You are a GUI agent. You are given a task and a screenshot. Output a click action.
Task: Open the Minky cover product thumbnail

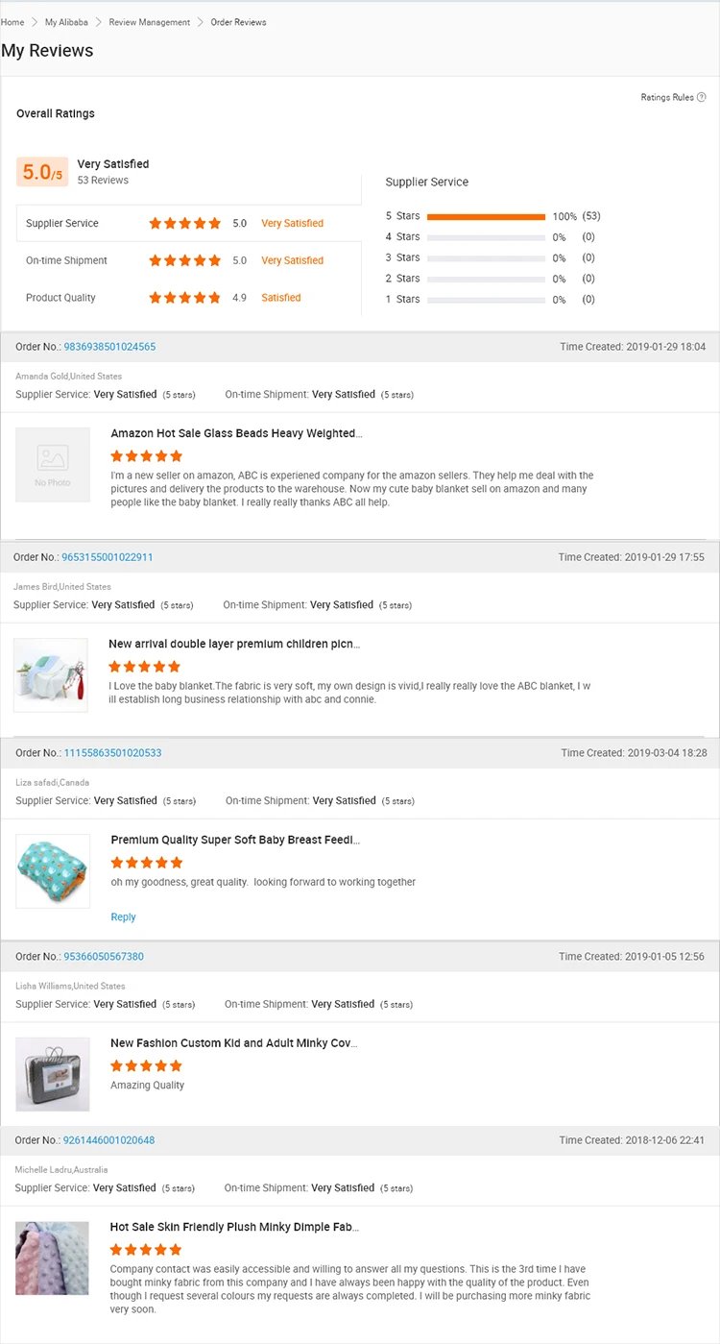pyautogui.click(x=53, y=1074)
